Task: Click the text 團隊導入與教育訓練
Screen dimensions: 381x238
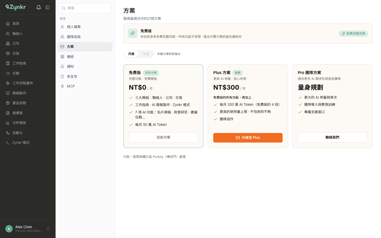Action: tap(320, 104)
